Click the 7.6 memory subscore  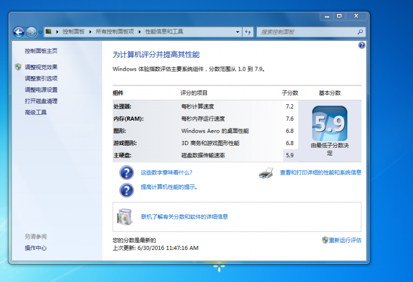pyautogui.click(x=289, y=119)
